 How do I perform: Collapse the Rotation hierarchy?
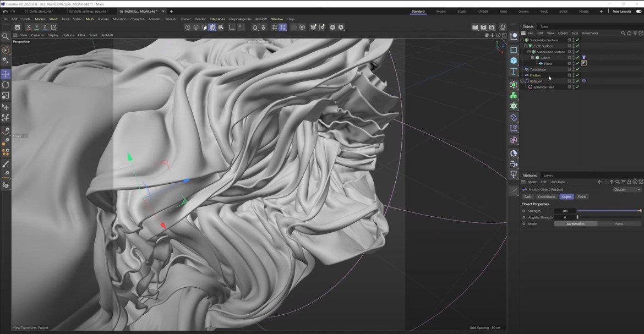tap(522, 81)
